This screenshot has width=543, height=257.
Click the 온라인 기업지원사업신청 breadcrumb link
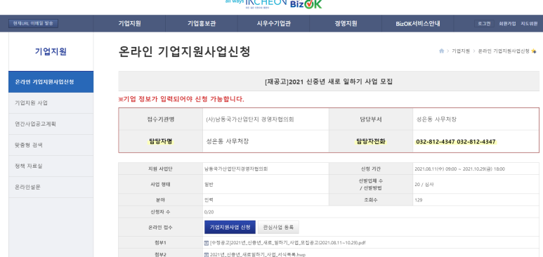[504, 51]
